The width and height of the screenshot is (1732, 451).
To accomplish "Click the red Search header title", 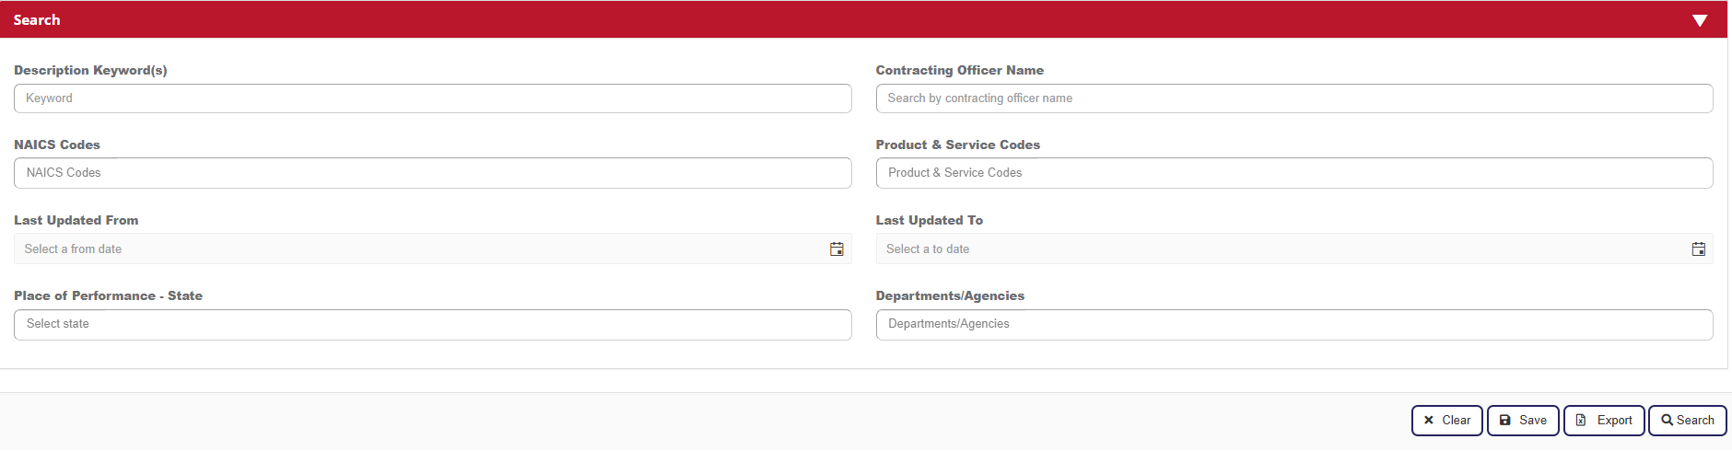I will 37,20.
